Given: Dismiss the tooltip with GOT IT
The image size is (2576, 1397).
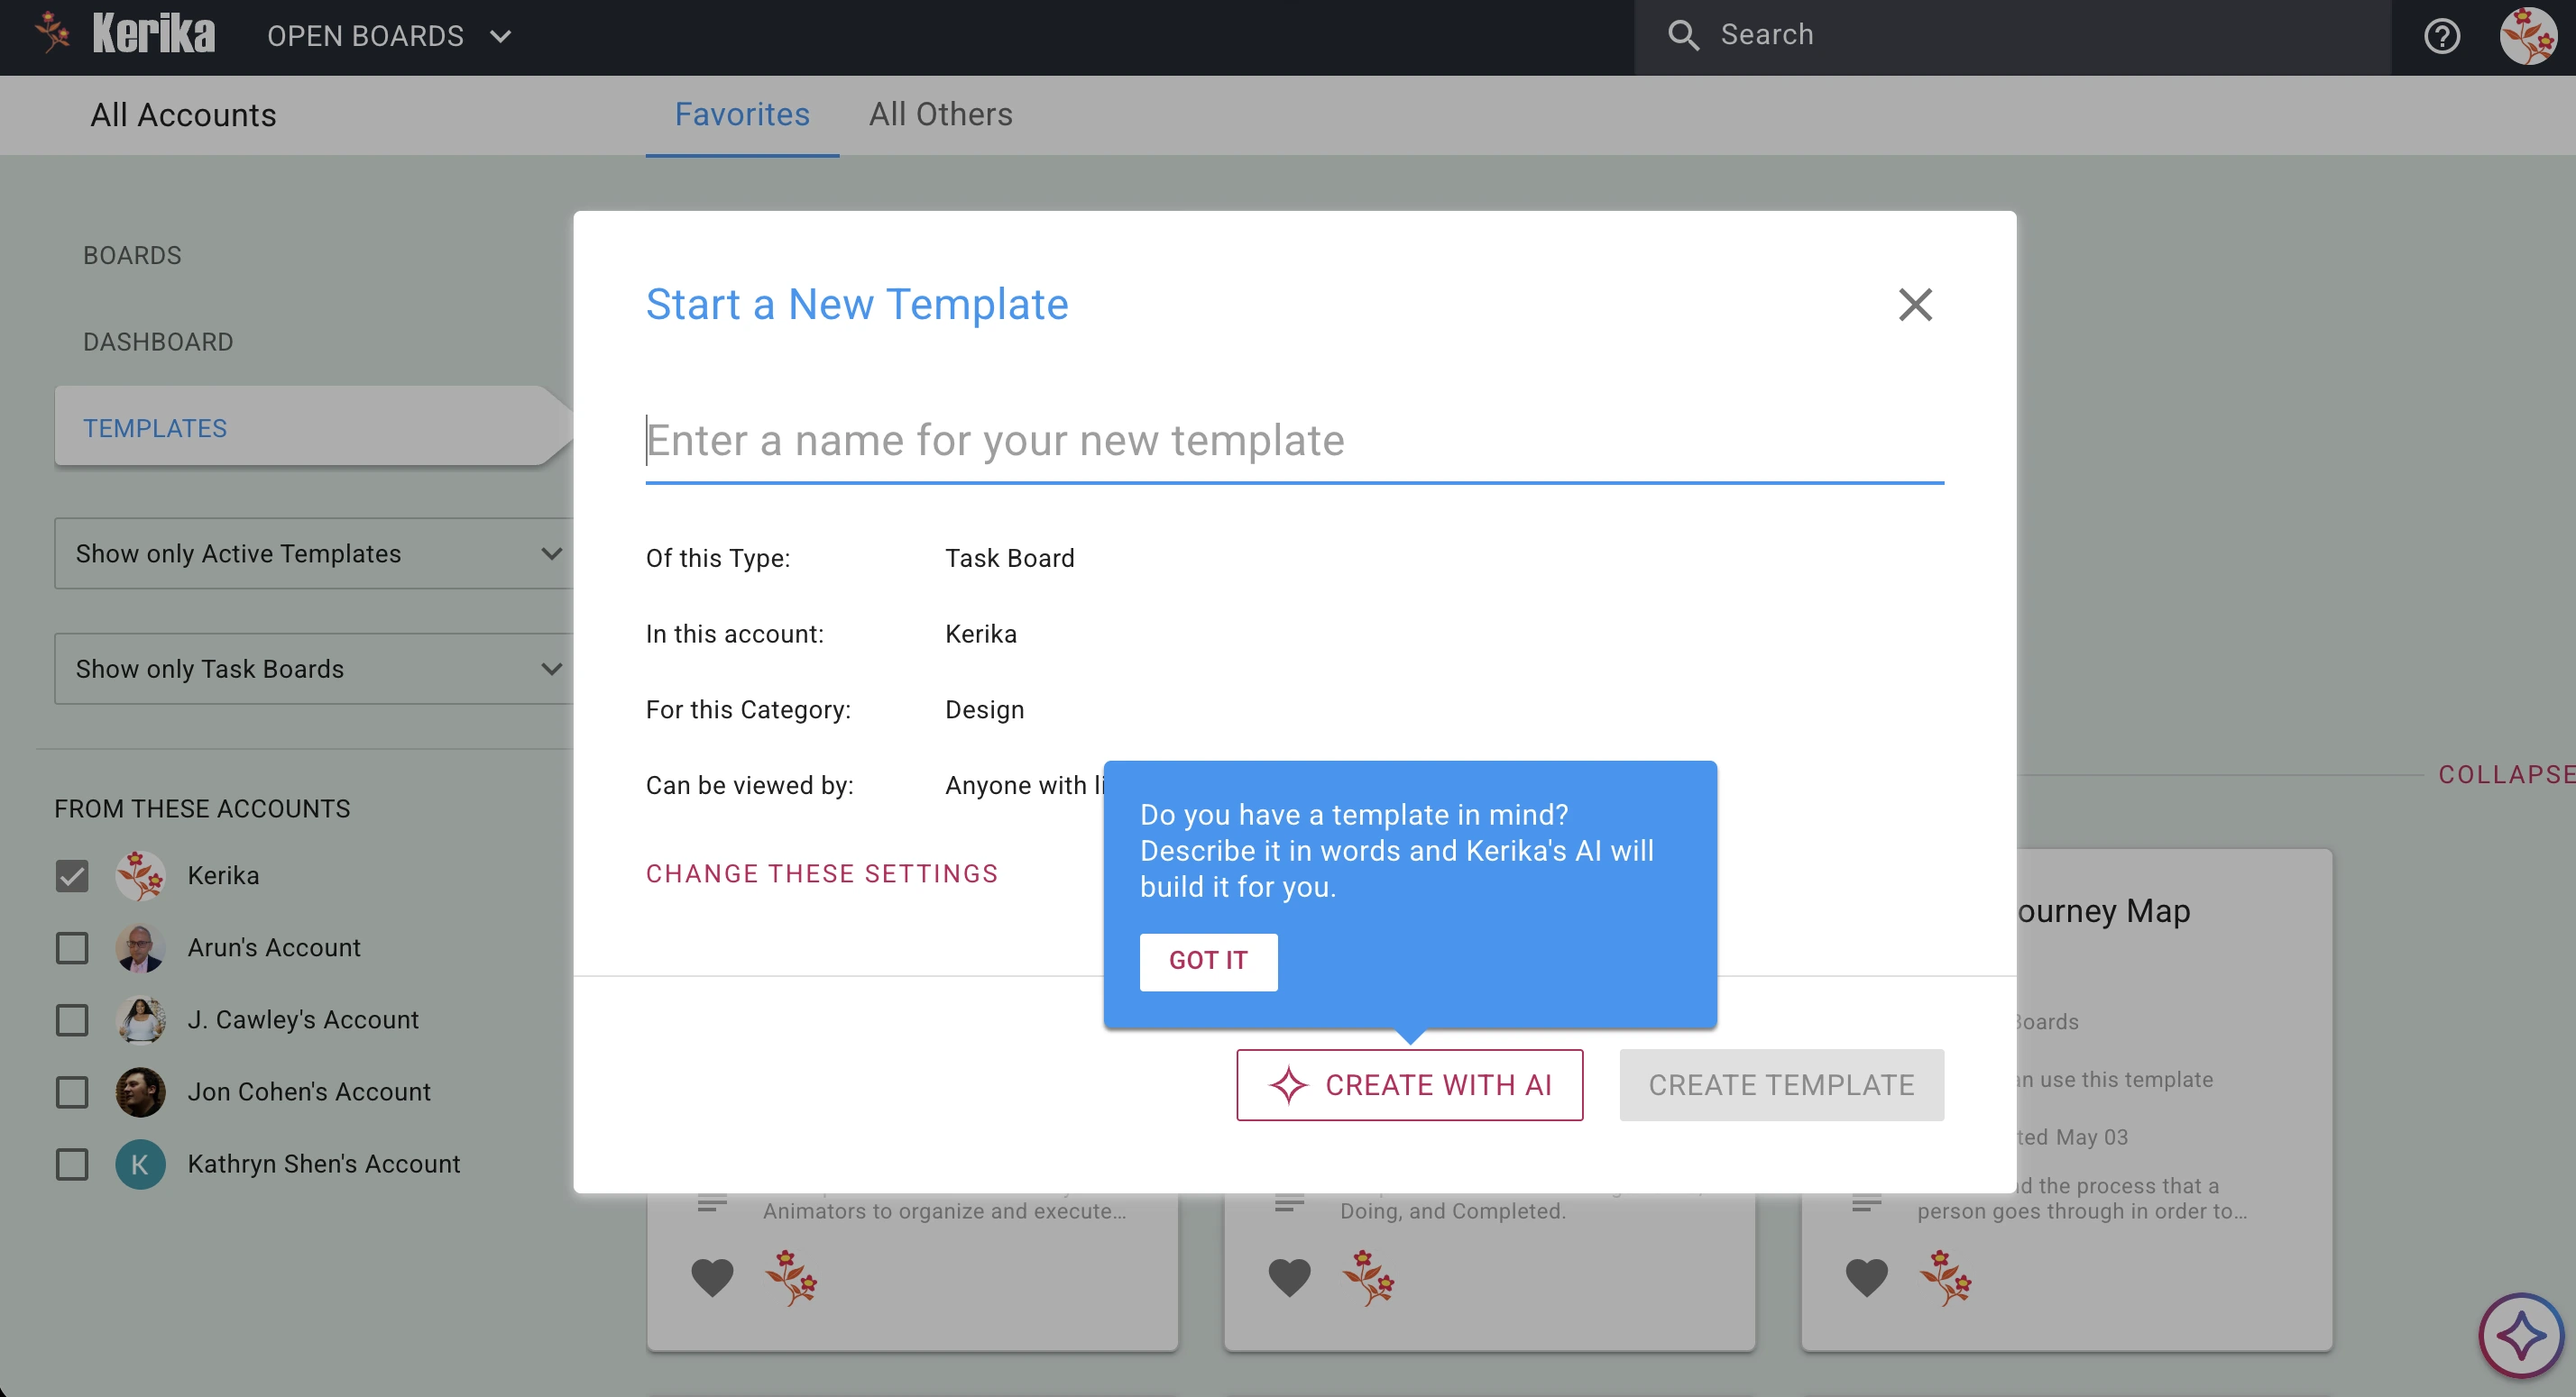Looking at the screenshot, I should point(1208,962).
